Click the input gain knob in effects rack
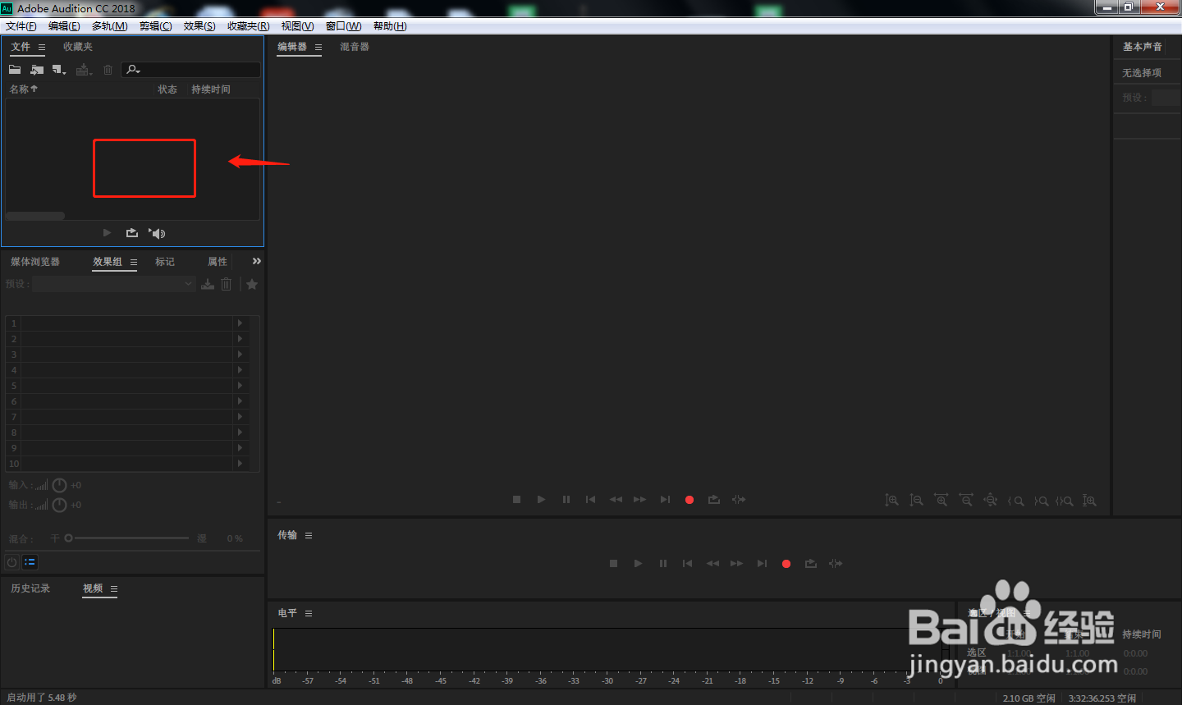The width and height of the screenshot is (1182, 705). [59, 485]
